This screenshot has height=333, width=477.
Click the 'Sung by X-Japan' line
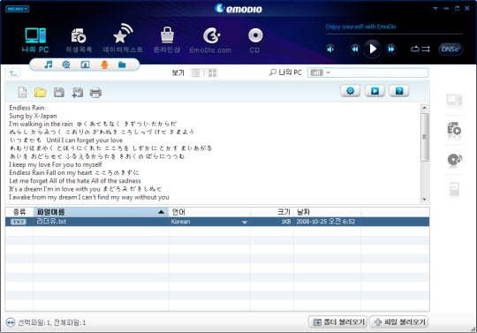tap(33, 116)
